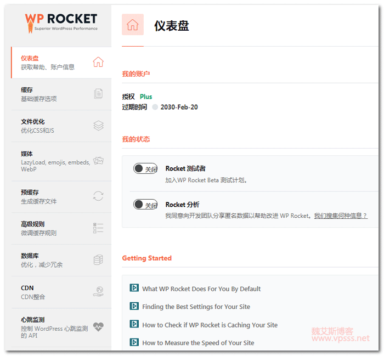Open What WP Rocket Does For You By Default
Screen dimensions: 384x356
click(201, 289)
